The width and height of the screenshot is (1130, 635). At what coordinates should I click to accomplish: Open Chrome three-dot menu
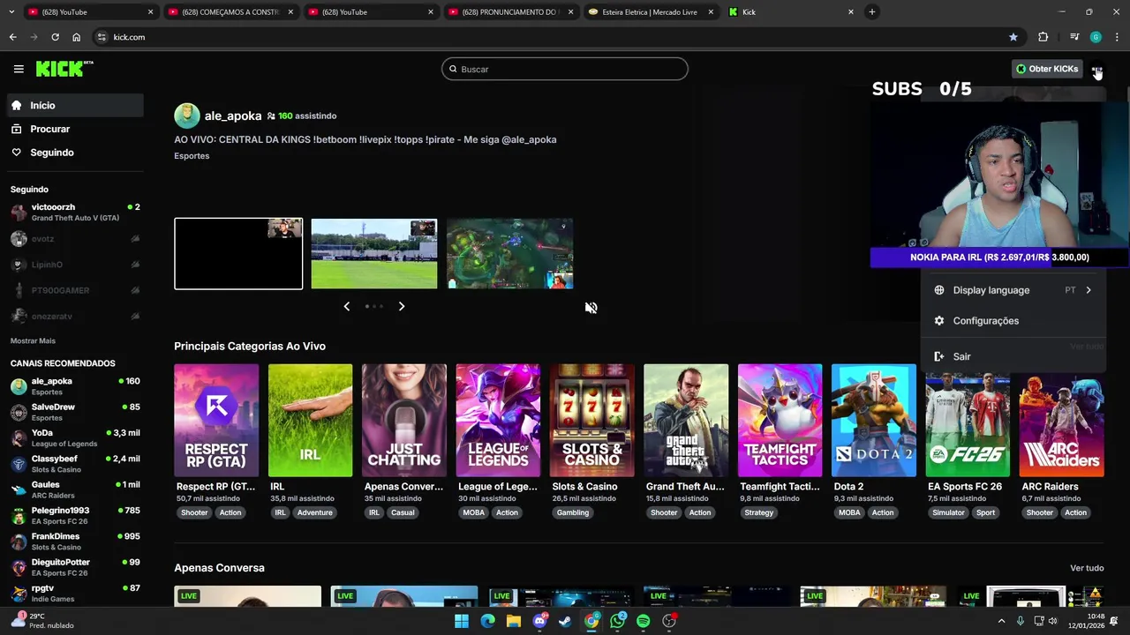pos(1117,37)
